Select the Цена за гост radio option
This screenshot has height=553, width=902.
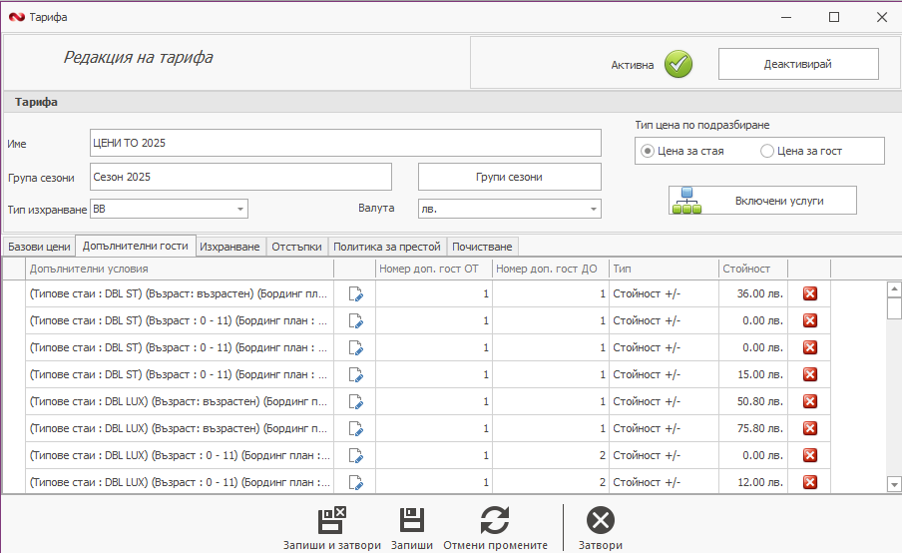767,152
